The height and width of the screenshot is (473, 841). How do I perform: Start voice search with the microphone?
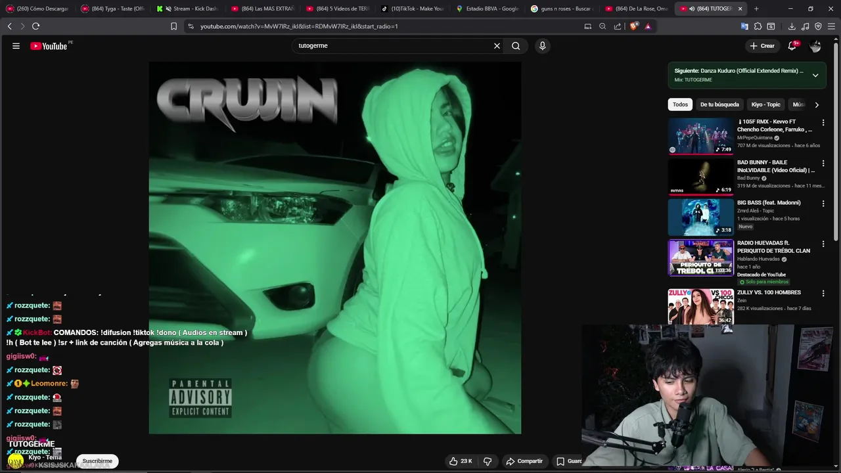[x=542, y=46]
